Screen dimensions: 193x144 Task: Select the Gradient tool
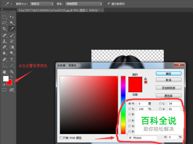[x=12, y=47]
